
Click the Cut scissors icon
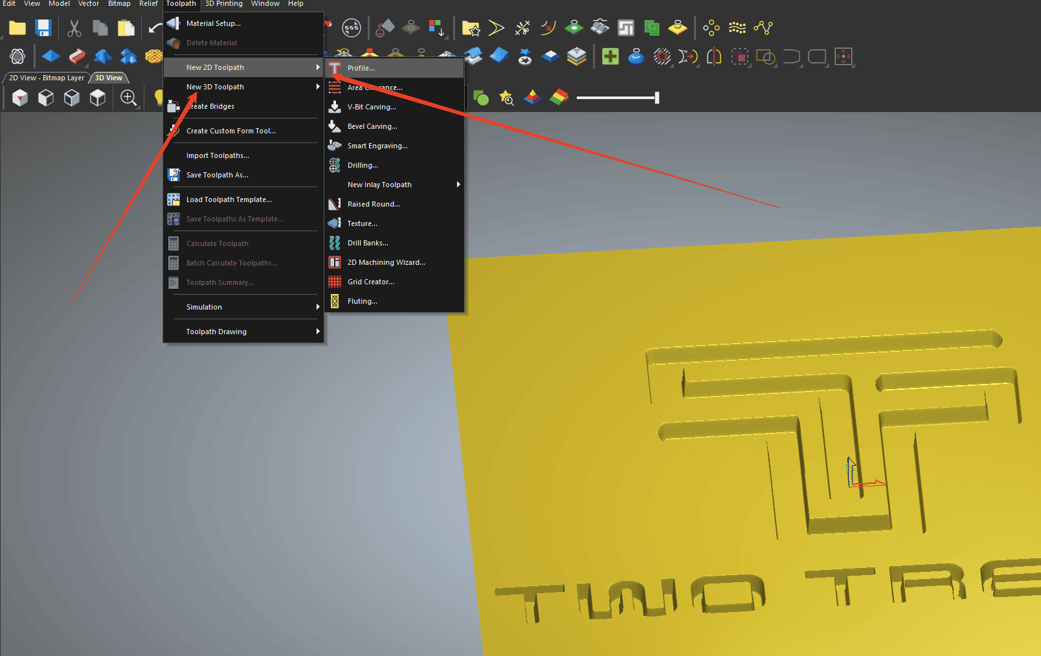74,28
